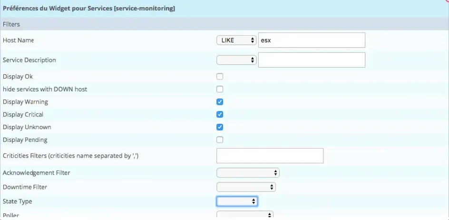Click the Service Description text field
This screenshot has width=449, height=220.
(x=312, y=60)
